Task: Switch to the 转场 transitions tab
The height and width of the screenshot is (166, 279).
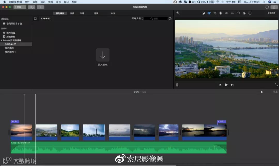Action: pyautogui.click(x=113, y=13)
